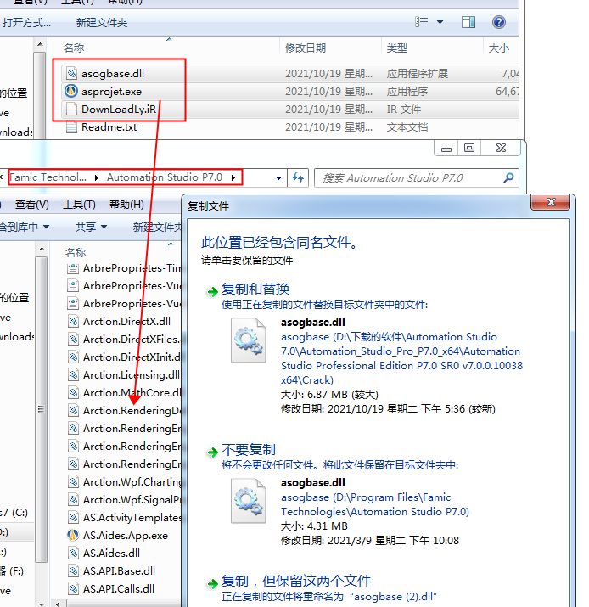Click the refresh address bar button
Image resolution: width=589 pixels, height=607 pixels.
298,178
